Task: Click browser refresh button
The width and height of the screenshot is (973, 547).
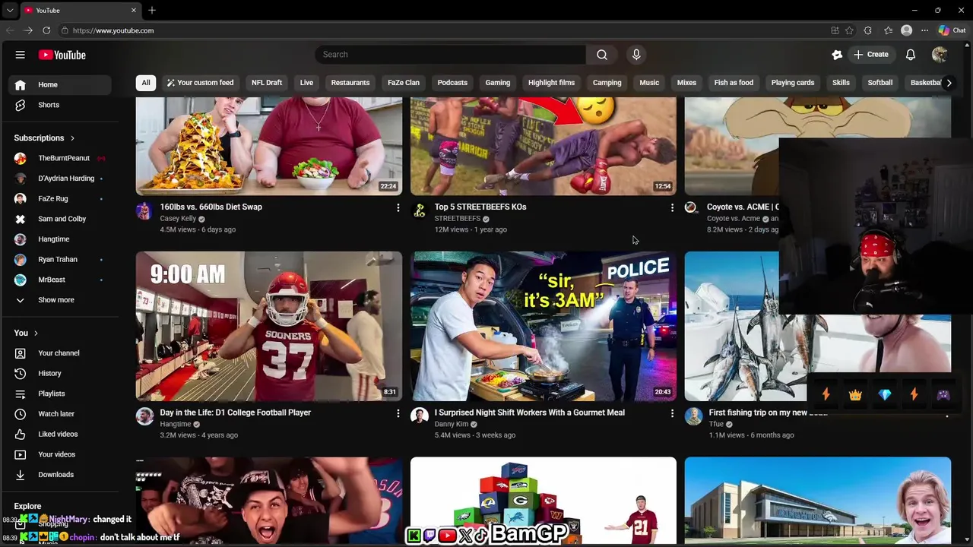Action: 46,30
